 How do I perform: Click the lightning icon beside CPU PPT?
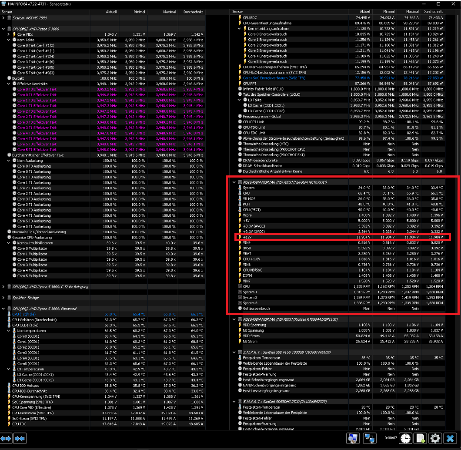pyautogui.click(x=240, y=84)
